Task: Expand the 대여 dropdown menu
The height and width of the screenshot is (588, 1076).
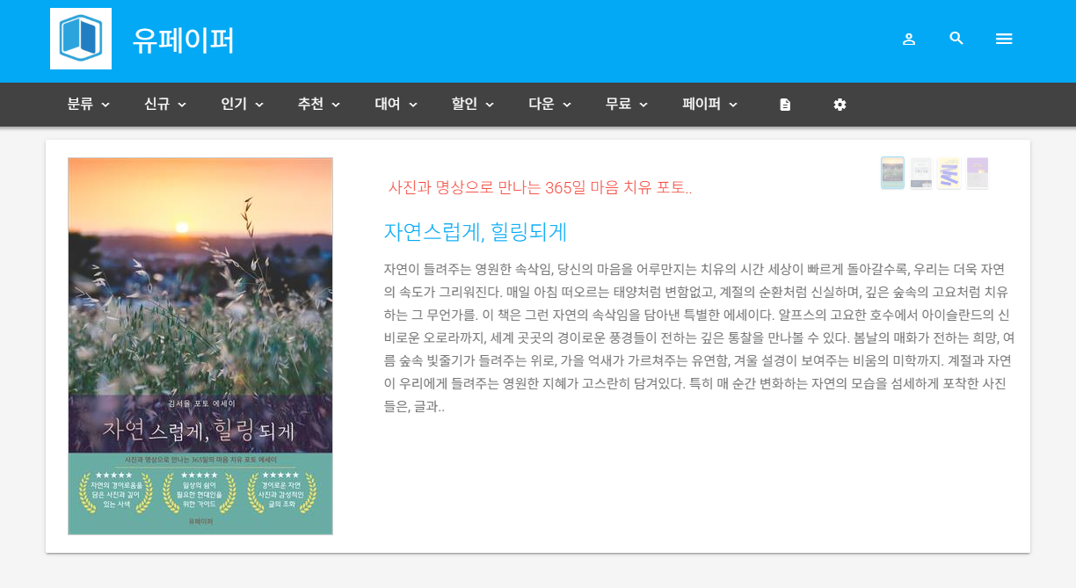Action: [x=396, y=104]
